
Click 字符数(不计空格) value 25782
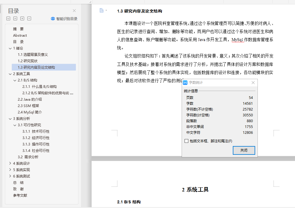pos(248,109)
